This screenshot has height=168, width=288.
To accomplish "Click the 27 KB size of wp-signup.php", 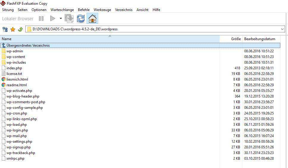I will click(236, 147).
